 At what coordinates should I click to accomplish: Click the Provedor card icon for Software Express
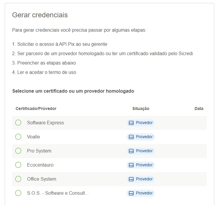point(131,123)
